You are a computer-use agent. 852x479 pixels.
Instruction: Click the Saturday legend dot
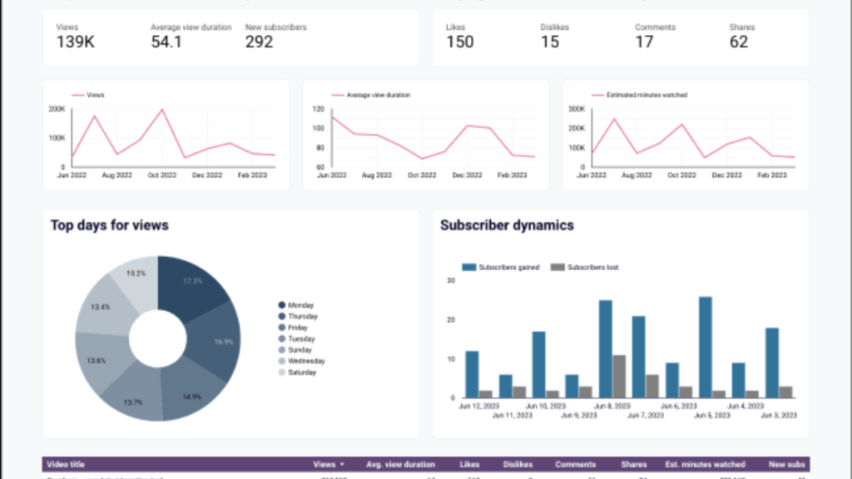click(282, 373)
